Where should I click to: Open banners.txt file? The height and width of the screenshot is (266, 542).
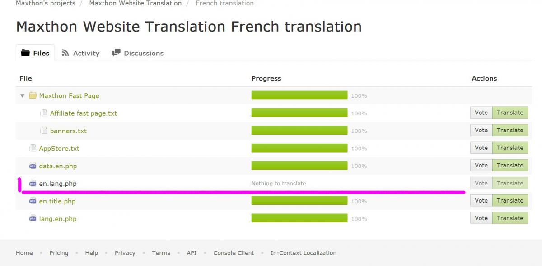[68, 131]
